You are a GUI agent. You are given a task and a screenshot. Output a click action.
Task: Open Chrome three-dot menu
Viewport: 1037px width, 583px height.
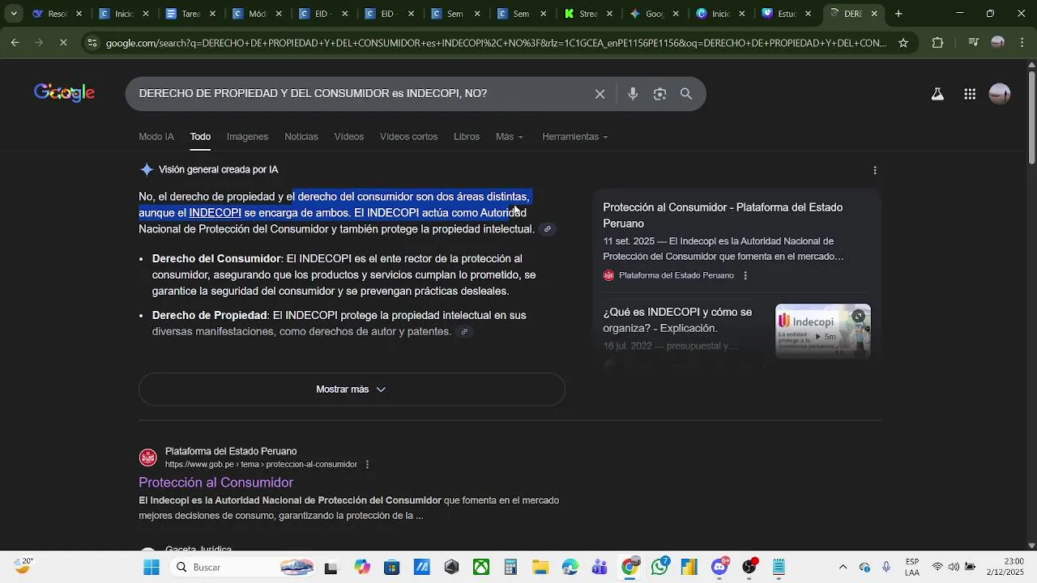pyautogui.click(x=1022, y=43)
